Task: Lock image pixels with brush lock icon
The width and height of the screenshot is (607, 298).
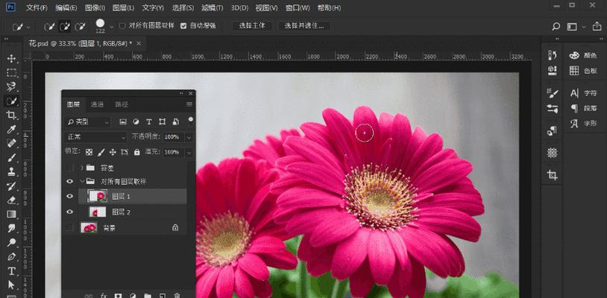Action: (x=101, y=152)
